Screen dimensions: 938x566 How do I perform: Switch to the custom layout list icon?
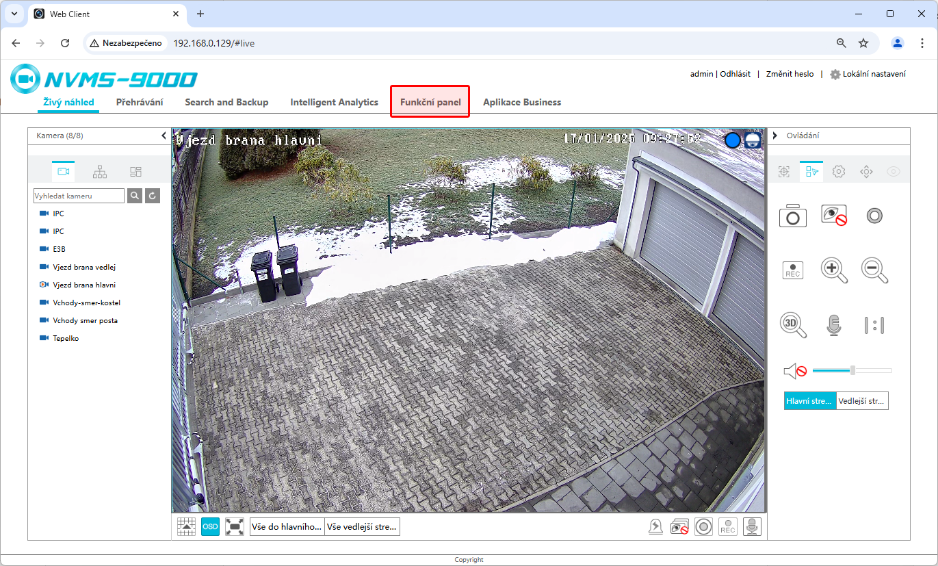(x=135, y=171)
